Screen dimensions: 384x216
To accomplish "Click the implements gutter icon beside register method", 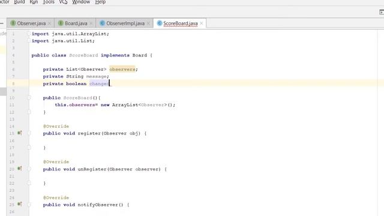I will (x=20, y=133).
